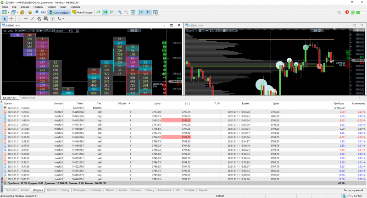
Task: Sort the history by the Прибыль column header
Action: click(x=339, y=103)
